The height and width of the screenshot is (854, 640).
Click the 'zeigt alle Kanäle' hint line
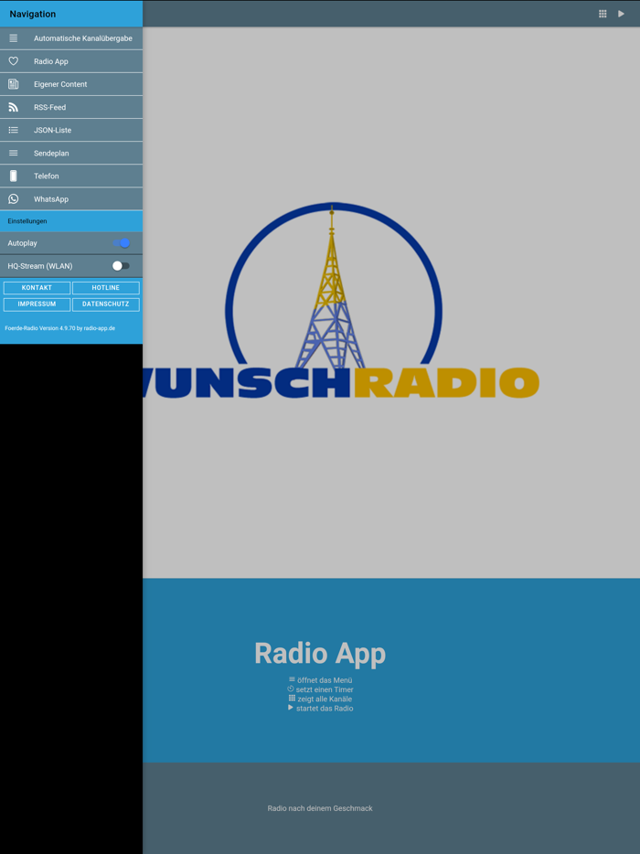320,699
